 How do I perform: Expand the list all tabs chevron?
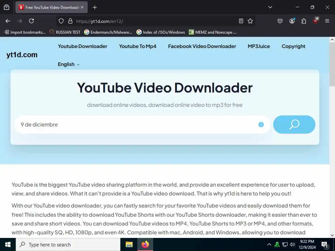[270, 7]
